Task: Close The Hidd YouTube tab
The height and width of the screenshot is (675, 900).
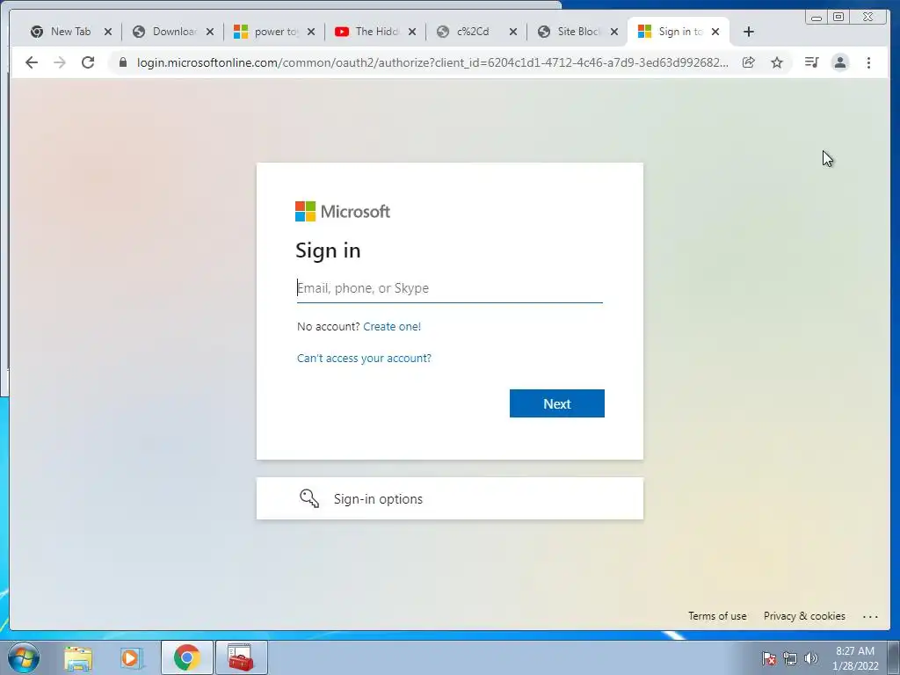Action: pos(412,32)
